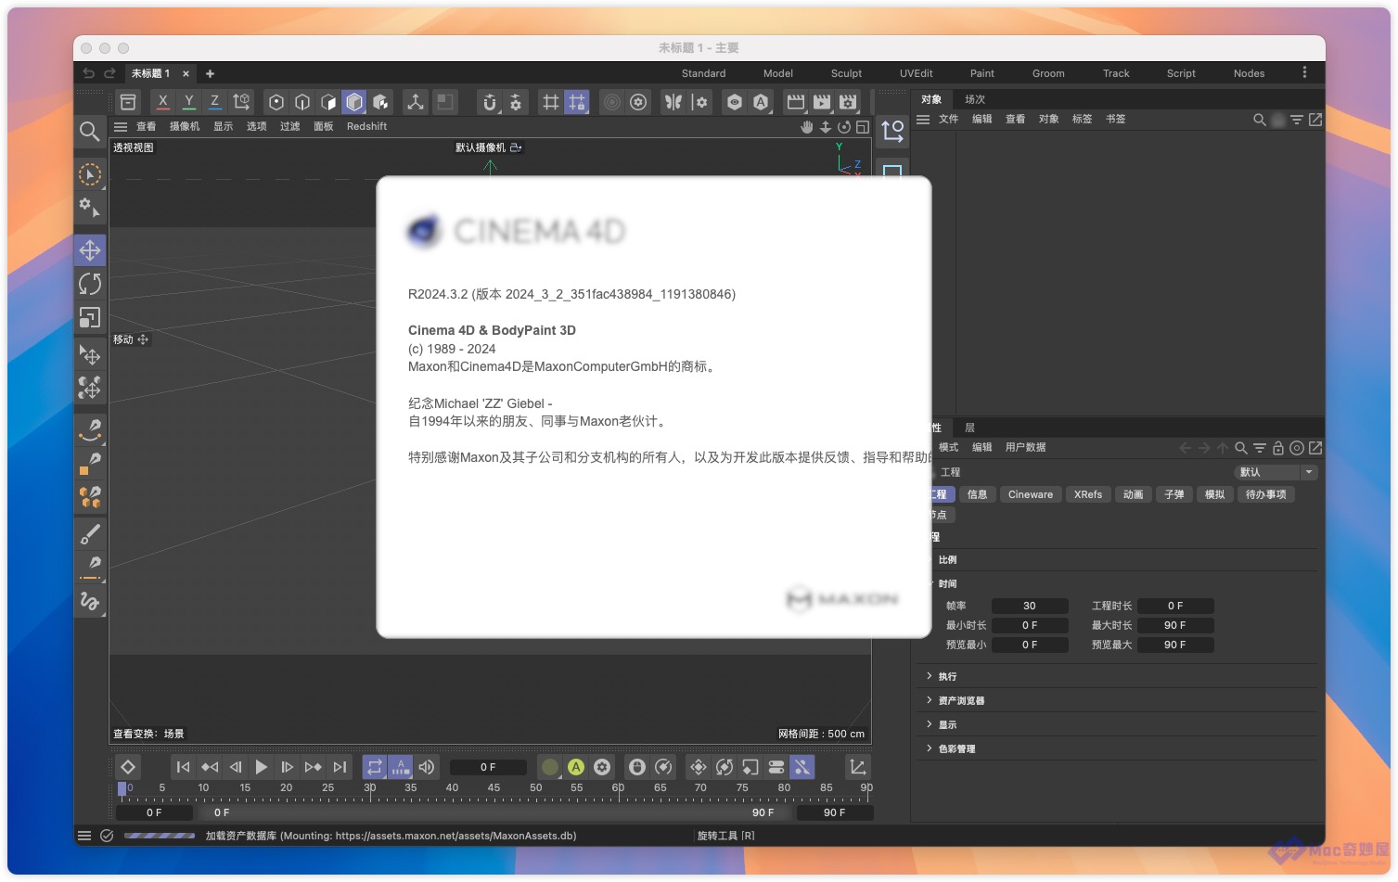Toggle snap magnet enable button
The height and width of the screenshot is (882, 1398).
[x=490, y=102]
